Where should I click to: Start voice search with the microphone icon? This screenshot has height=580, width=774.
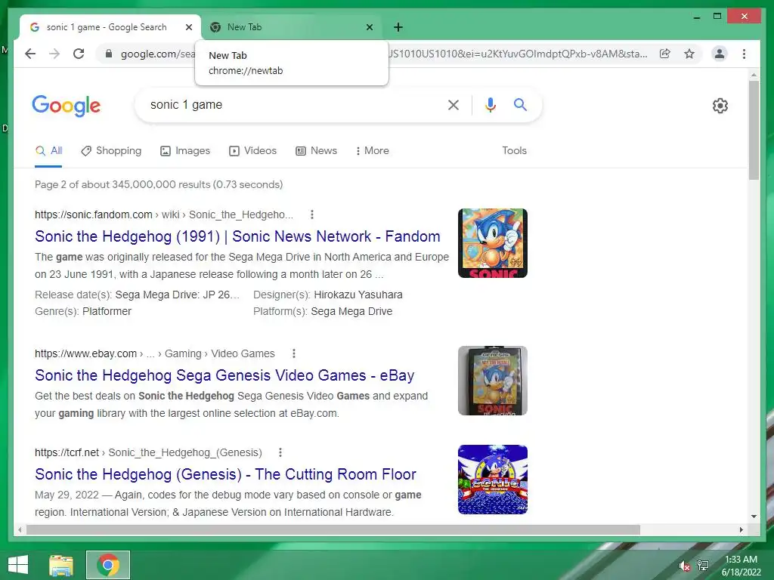click(x=490, y=104)
